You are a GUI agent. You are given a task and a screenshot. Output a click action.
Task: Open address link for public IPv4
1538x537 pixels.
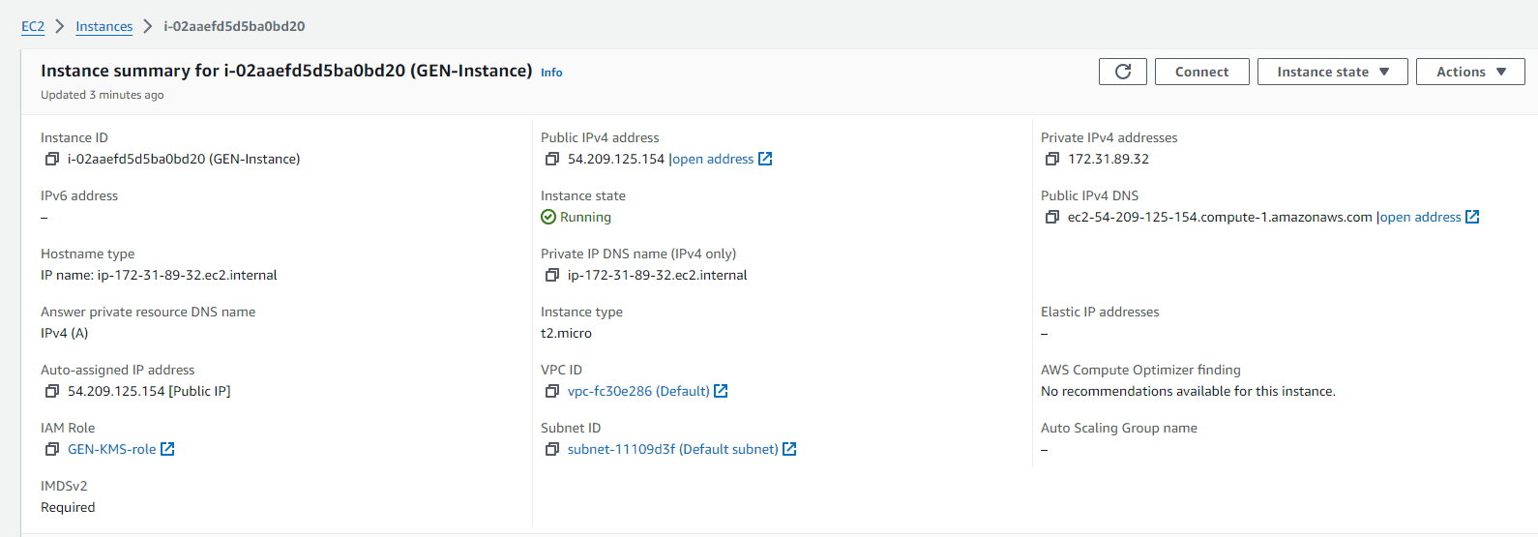pos(722,159)
